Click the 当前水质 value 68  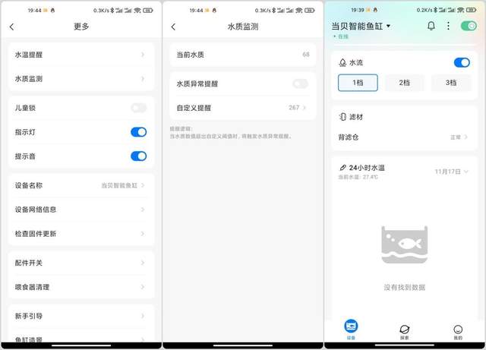coord(305,55)
